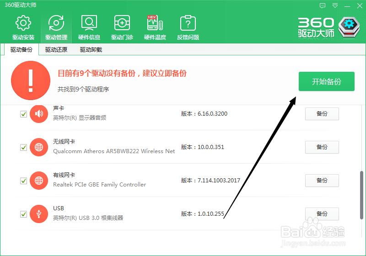Switch to the 驱动备份 tab
This screenshot has height=256, width=366.
pos(22,49)
